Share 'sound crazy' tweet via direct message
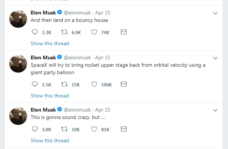This screenshot has width=228, height=149. click(x=124, y=129)
